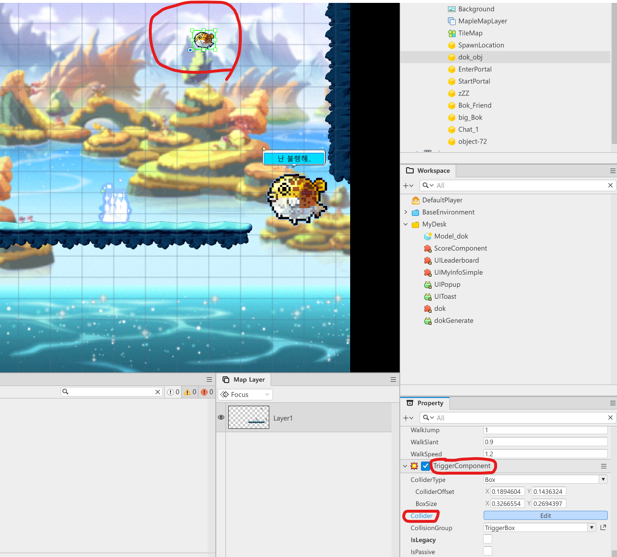Switch to the Map Layer tab
Image resolution: width=617 pixels, height=557 pixels.
(244, 380)
